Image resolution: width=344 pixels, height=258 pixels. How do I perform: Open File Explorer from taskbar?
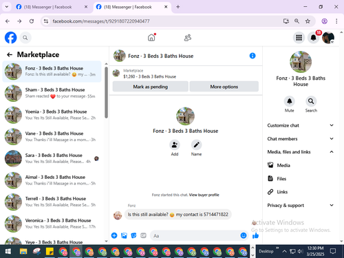(23, 251)
